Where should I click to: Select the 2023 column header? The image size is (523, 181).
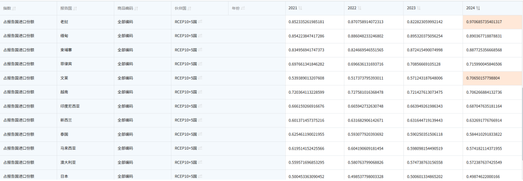point(433,8)
